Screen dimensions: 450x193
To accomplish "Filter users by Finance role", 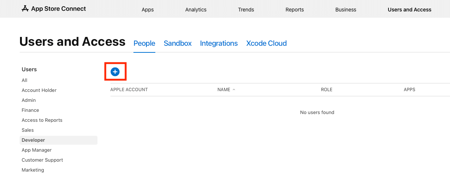I will 30,110.
